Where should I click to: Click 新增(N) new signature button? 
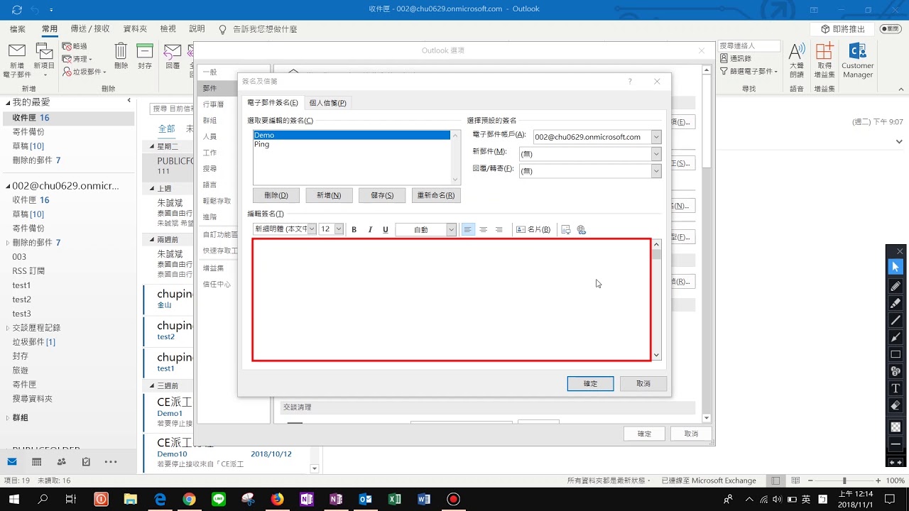329,195
